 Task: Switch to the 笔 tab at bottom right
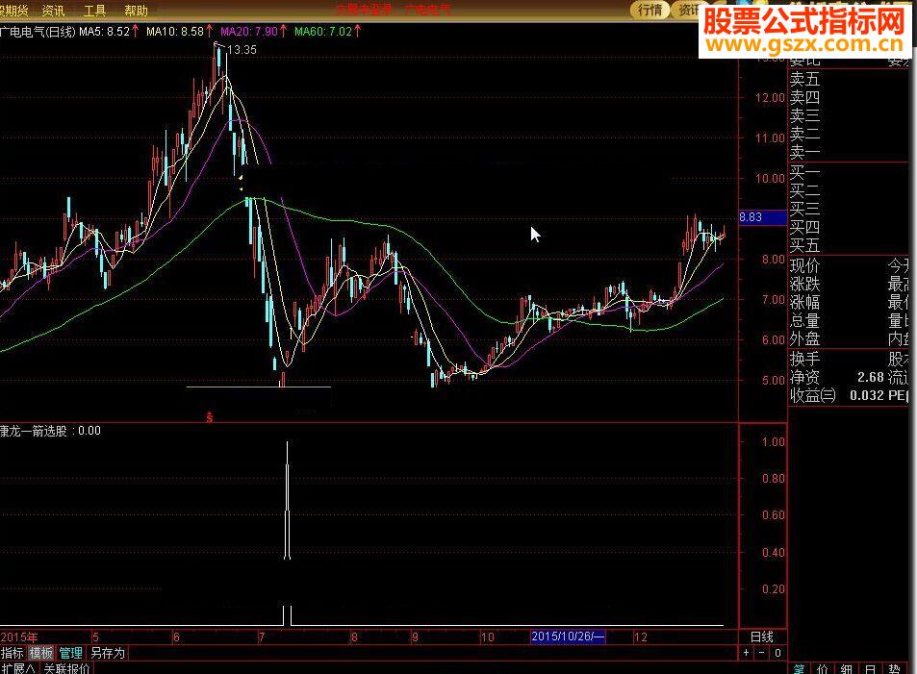point(799,669)
